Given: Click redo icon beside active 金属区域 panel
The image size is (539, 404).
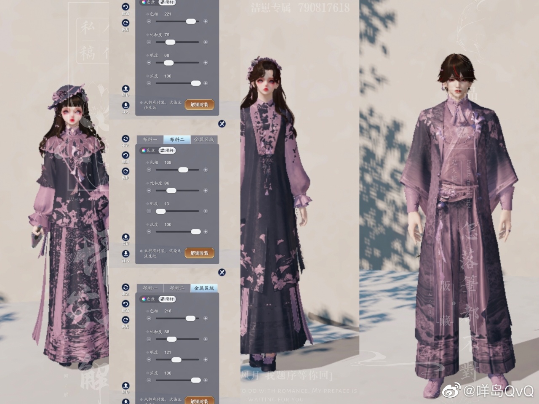Looking at the screenshot, I should 125,320.
